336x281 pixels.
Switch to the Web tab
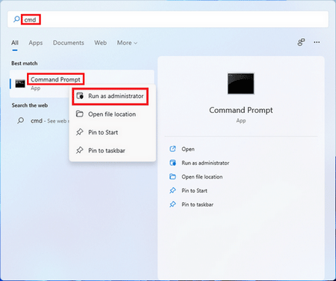(100, 43)
